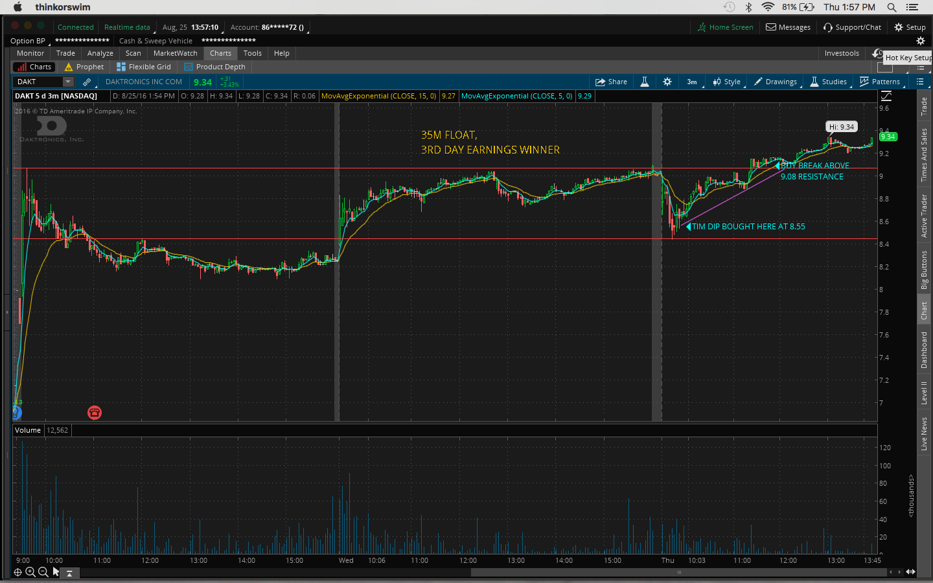The height and width of the screenshot is (583, 933).
Task: Open the thinkorswim application menu
Action: click(x=63, y=7)
